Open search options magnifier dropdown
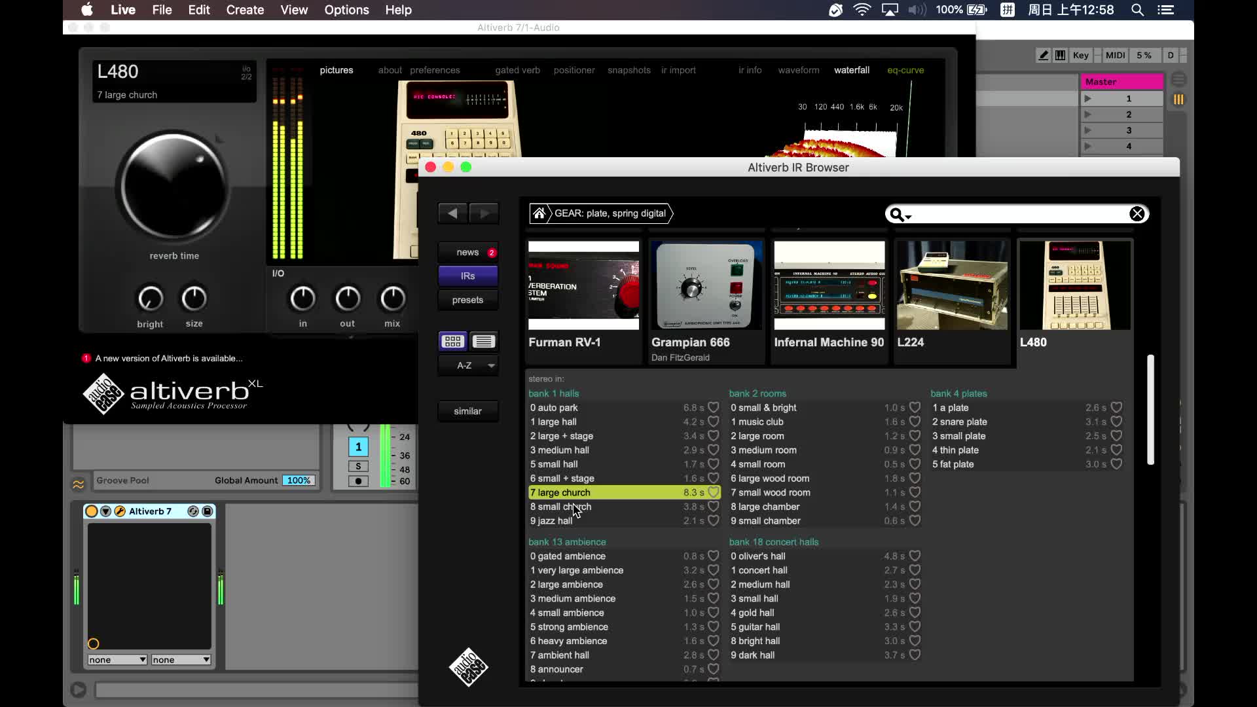The height and width of the screenshot is (707, 1257). coord(901,215)
